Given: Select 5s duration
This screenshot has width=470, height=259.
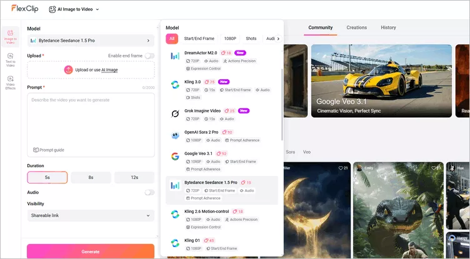Looking at the screenshot, I should click(47, 177).
